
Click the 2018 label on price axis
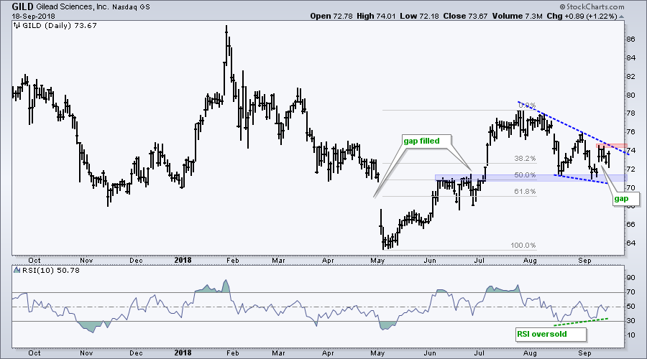[x=183, y=260]
